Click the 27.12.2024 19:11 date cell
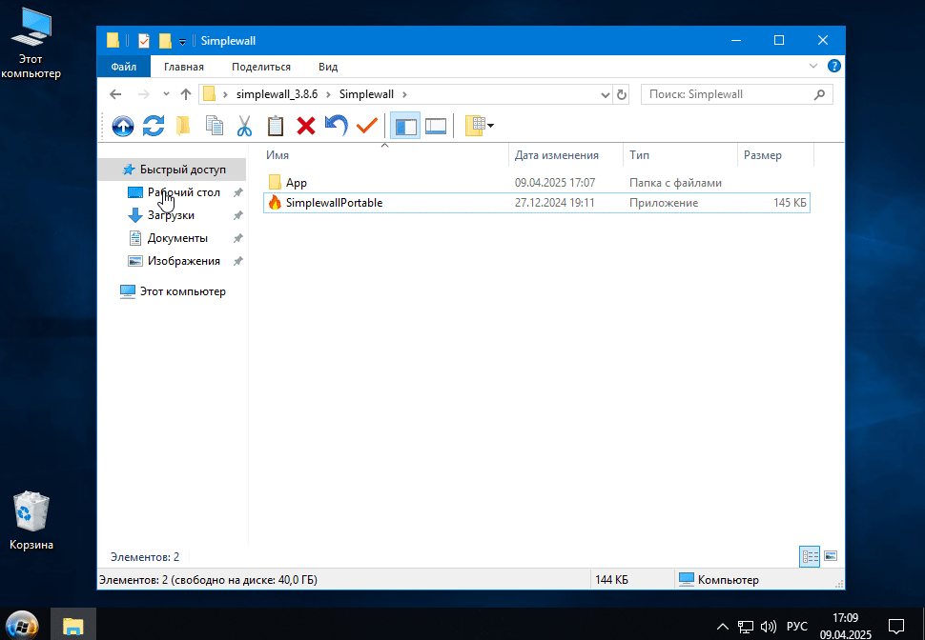925x640 pixels. click(555, 203)
